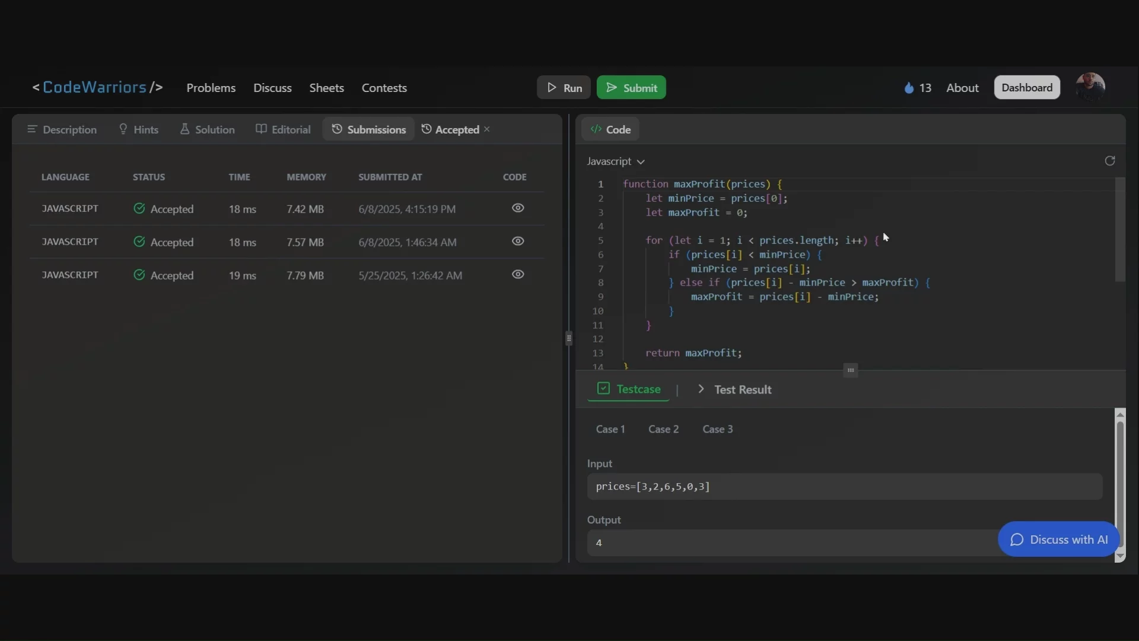Click 7.42 MB memory value
Screen dimensions: 1139x641
[x=305, y=209]
